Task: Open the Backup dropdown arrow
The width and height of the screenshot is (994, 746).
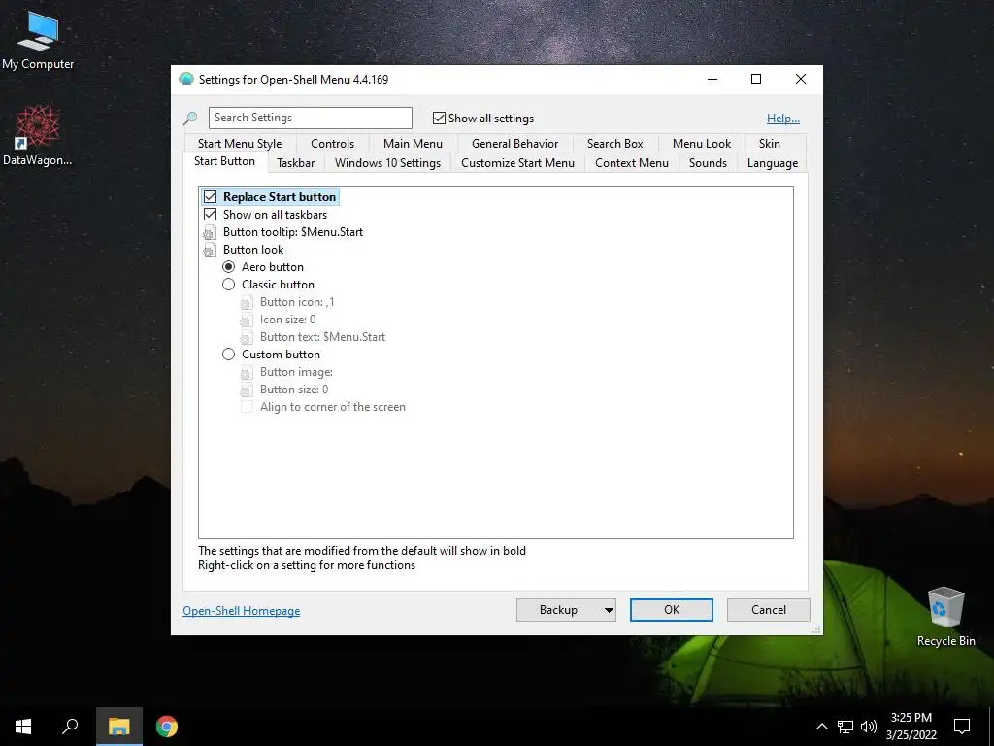Action: 609,610
